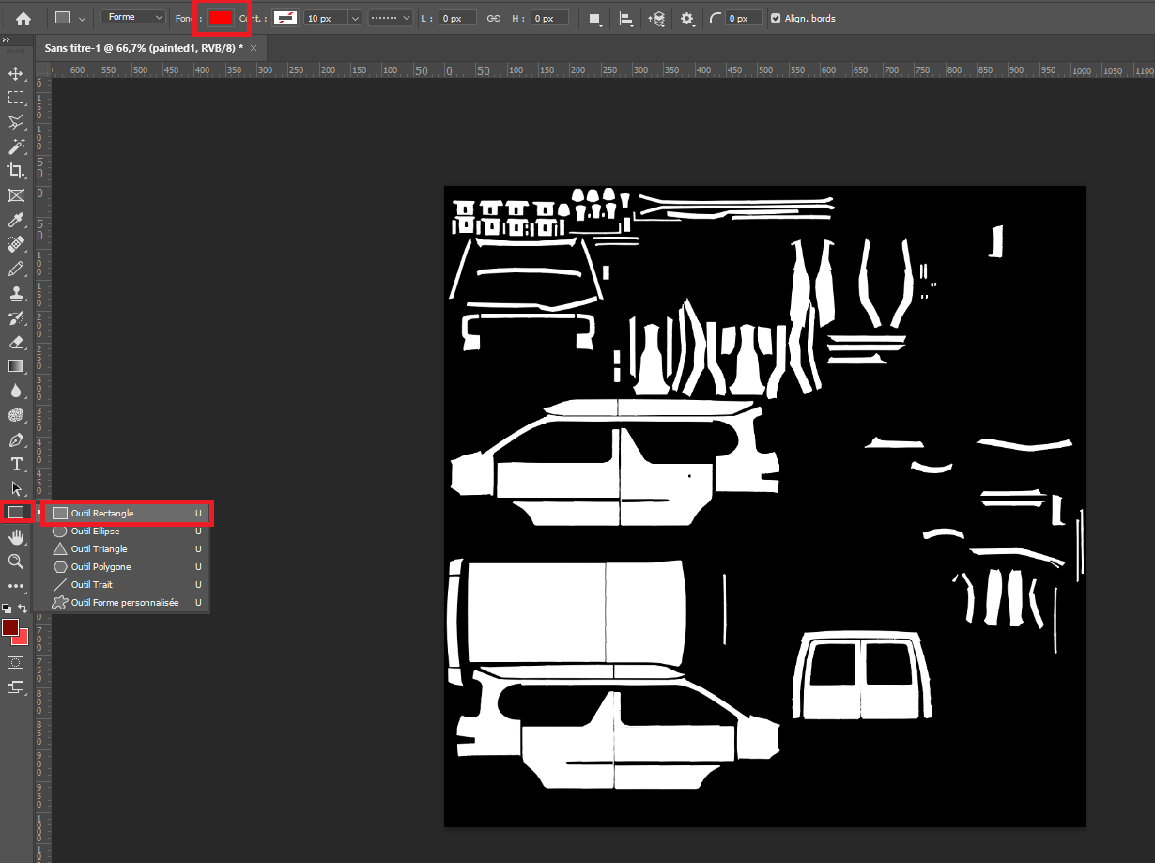Click the Home icon in options bar

tap(23, 18)
